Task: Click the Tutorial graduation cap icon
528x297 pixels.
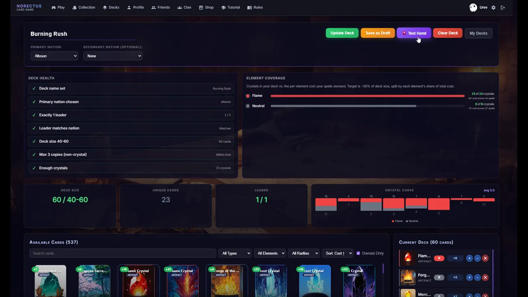Action: coord(223,7)
